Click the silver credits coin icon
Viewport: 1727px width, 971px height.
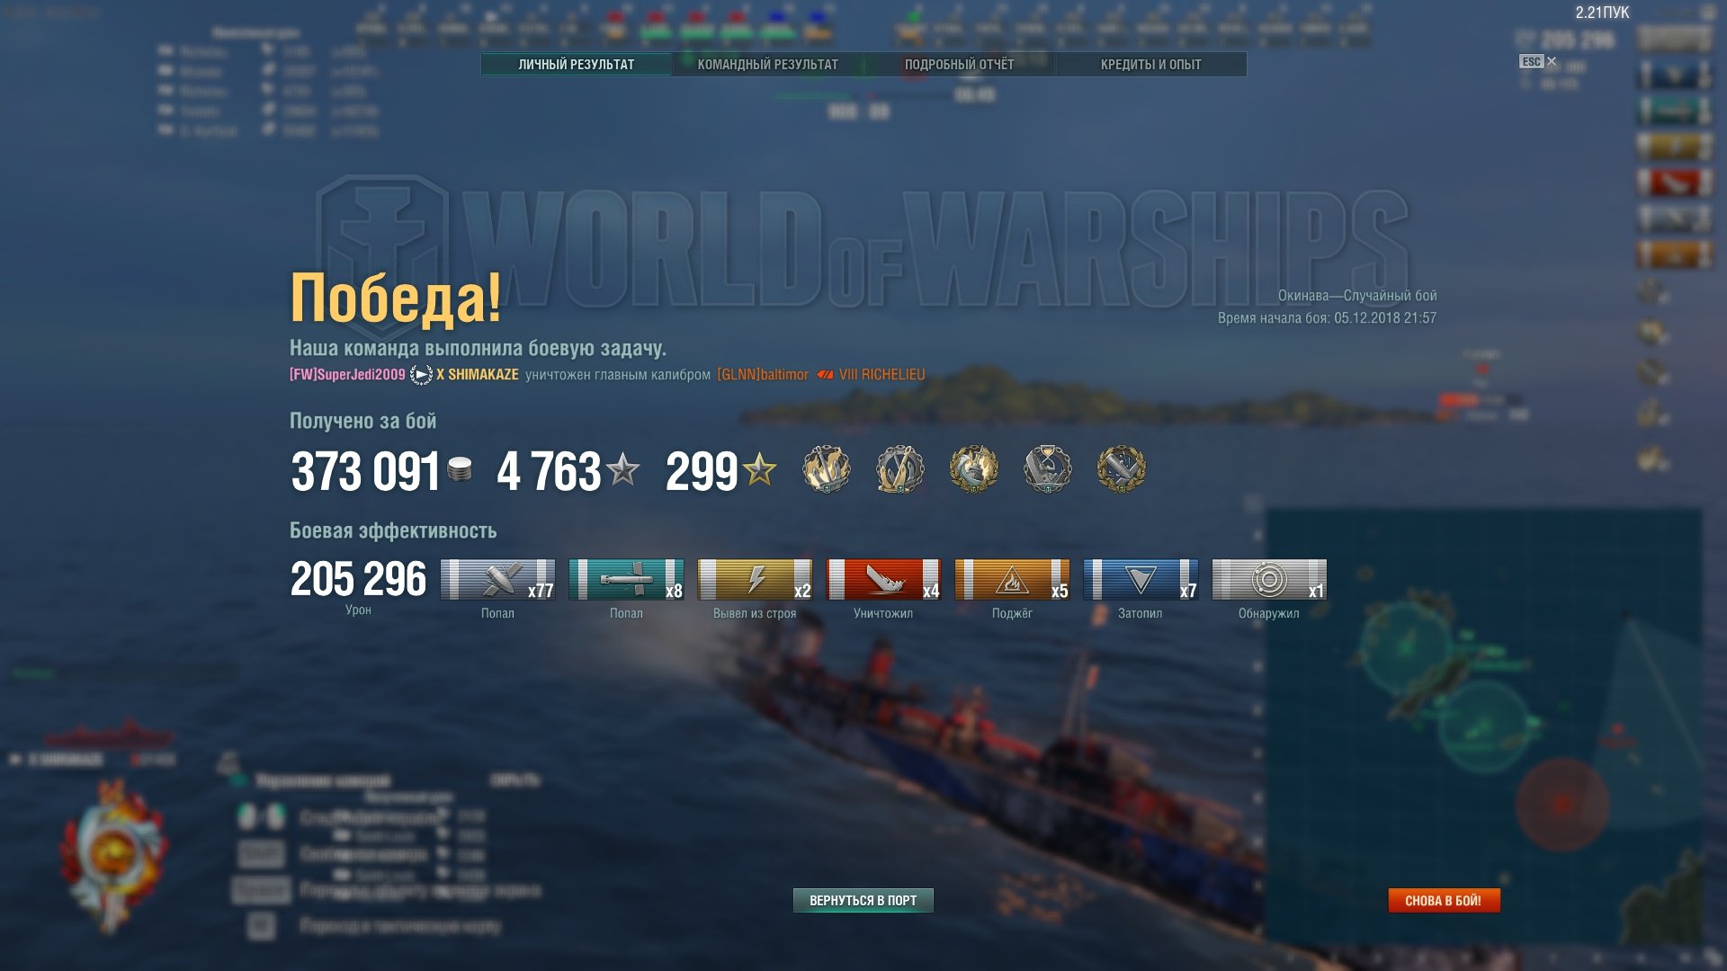click(x=460, y=469)
